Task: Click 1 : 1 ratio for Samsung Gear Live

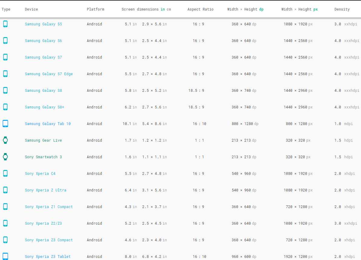Action: pyautogui.click(x=199, y=140)
